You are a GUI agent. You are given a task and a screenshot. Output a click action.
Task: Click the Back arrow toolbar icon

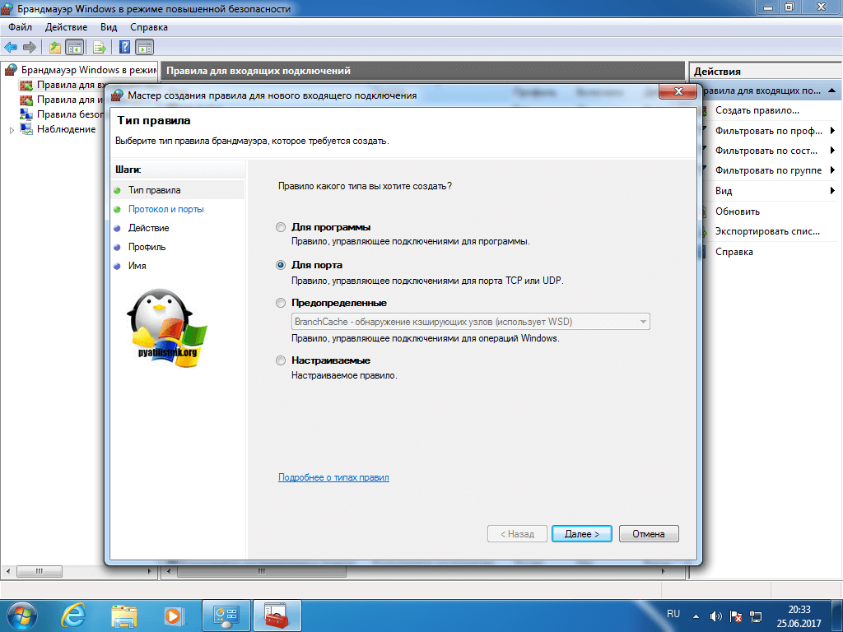coord(11,47)
